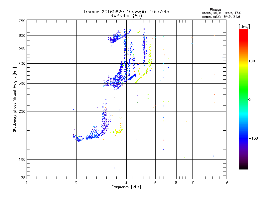The width and height of the screenshot is (266, 199).
Task: Click the y-axis tick label "75"
Action: 23,178
